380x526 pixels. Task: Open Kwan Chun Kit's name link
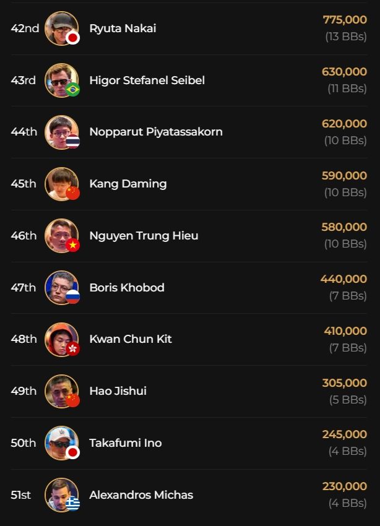131,339
